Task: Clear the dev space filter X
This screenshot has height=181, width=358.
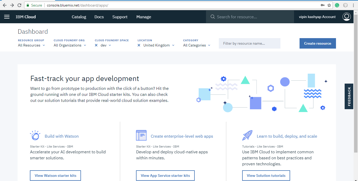Action: click(96, 45)
